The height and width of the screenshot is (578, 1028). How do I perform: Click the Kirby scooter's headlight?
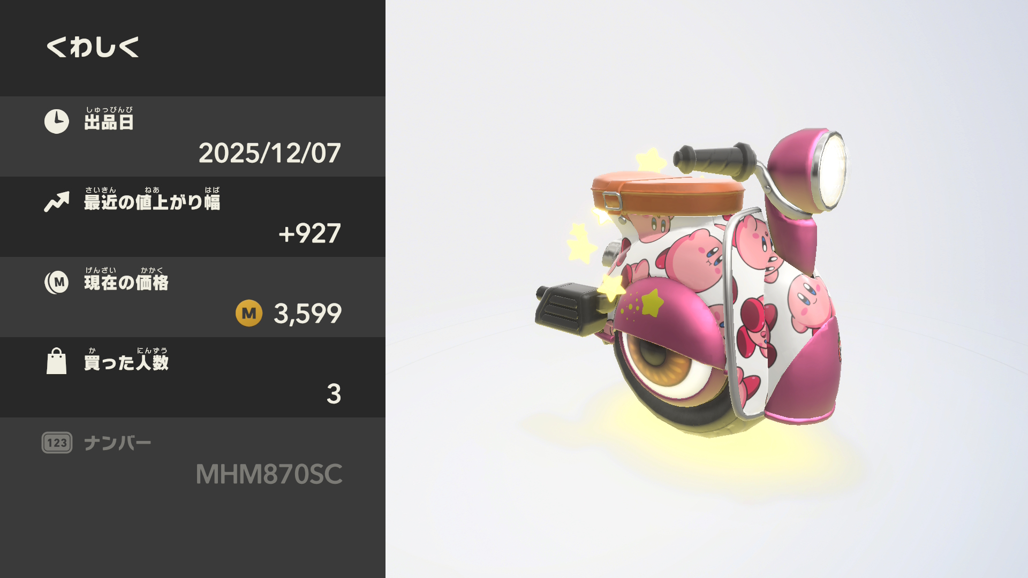pyautogui.click(x=829, y=170)
